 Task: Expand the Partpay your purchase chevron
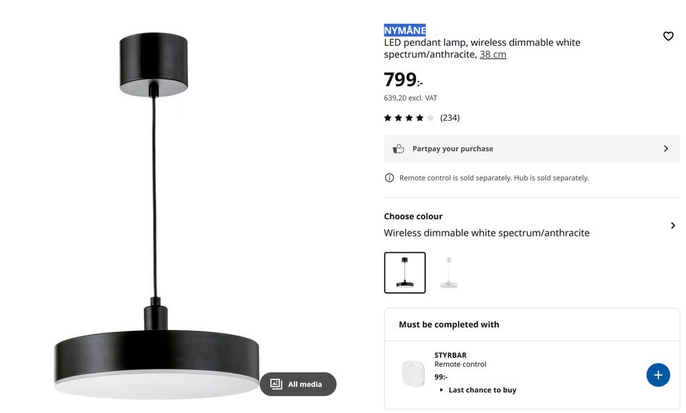pos(666,149)
